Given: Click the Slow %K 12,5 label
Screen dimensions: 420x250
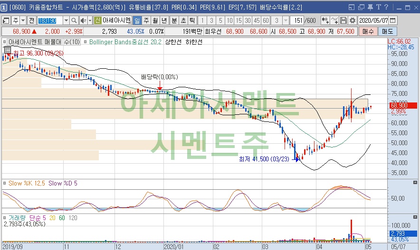Looking at the screenshot, I should click(x=27, y=184).
